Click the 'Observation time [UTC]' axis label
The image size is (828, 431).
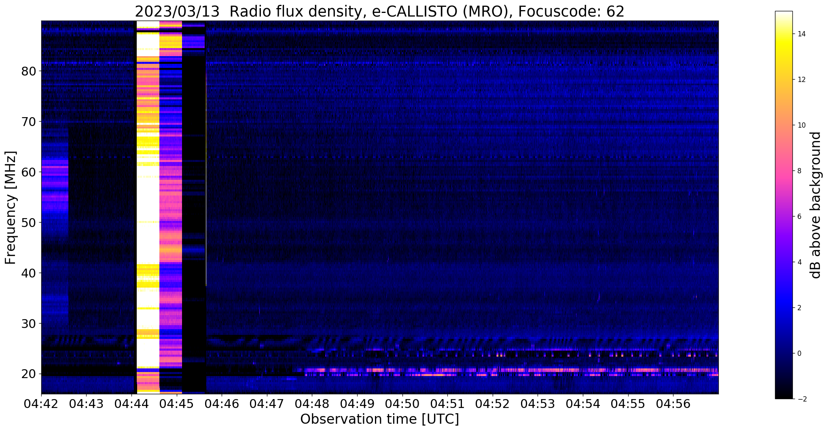(x=379, y=419)
